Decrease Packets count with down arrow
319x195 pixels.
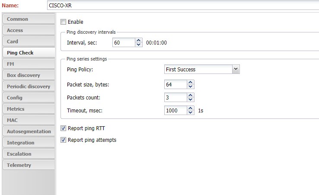pos(191,100)
